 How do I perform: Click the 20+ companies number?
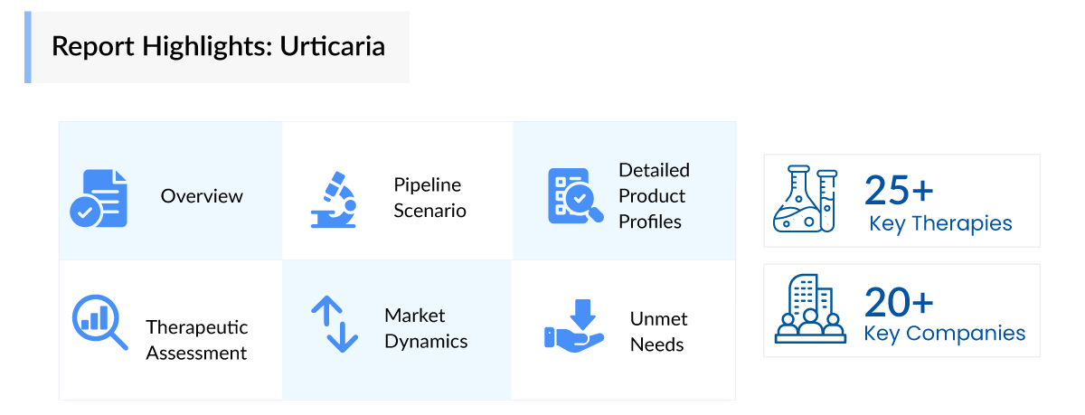point(899,300)
